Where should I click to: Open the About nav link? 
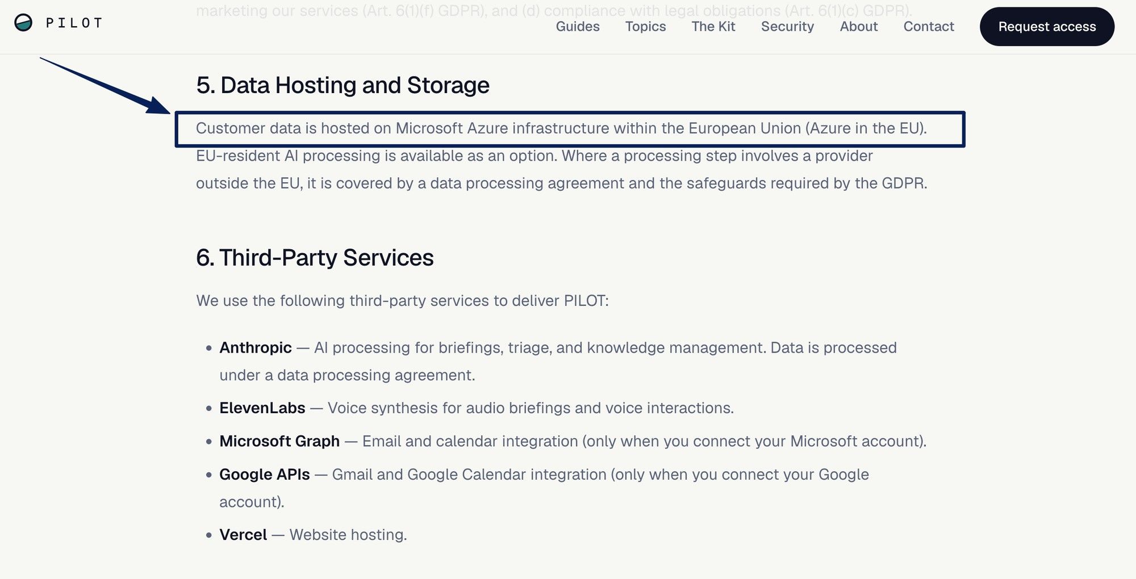859,27
